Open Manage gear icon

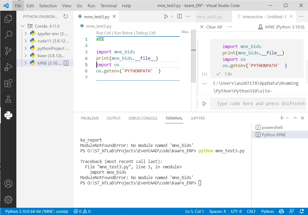[8, 199]
